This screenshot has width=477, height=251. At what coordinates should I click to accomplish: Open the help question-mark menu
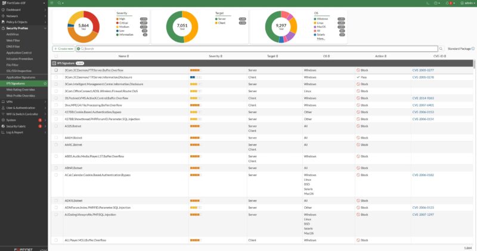coord(436,3)
